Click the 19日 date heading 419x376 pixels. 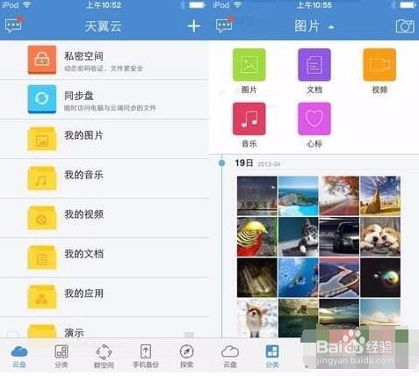point(244,163)
